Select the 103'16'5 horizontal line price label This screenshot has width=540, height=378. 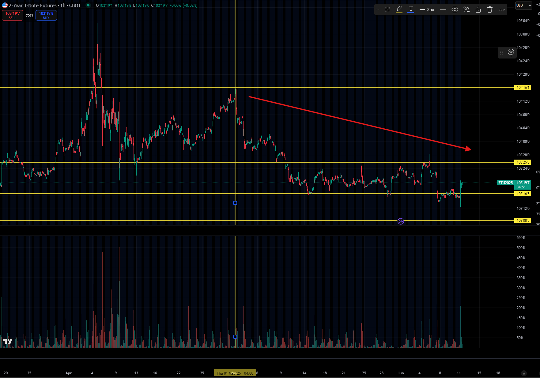point(523,194)
